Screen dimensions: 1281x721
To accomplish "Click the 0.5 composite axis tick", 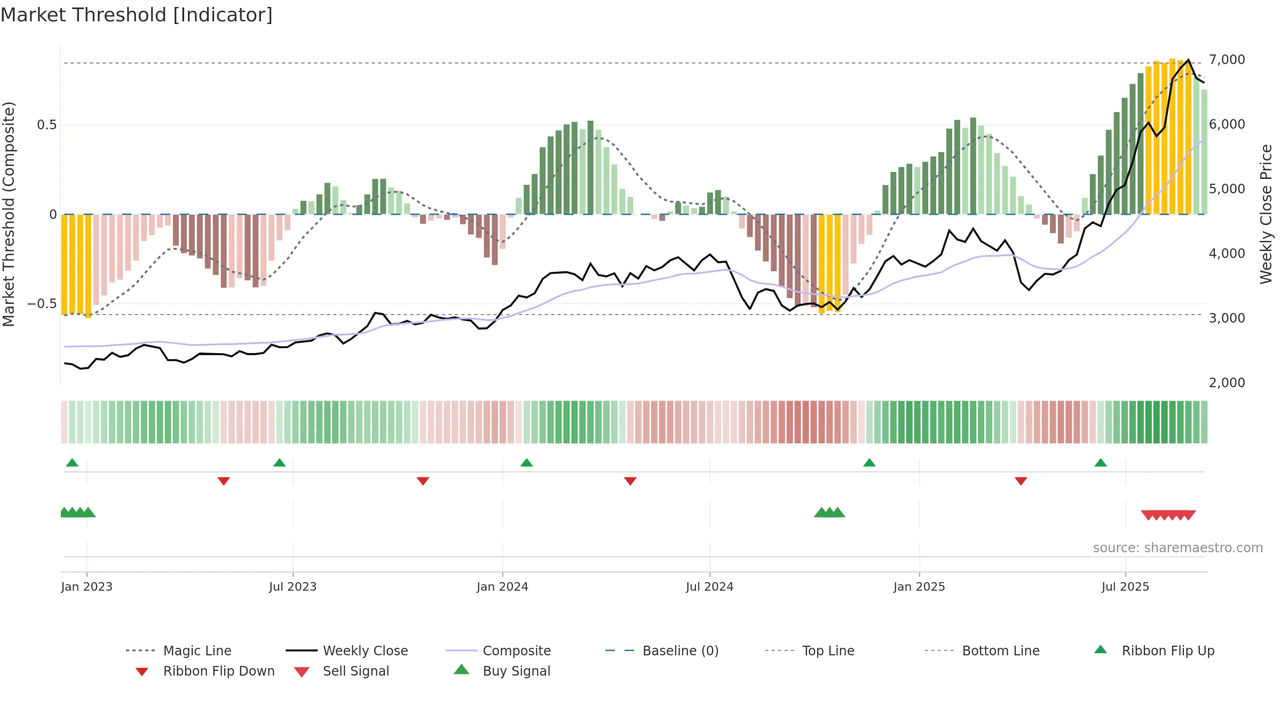I will (x=47, y=125).
